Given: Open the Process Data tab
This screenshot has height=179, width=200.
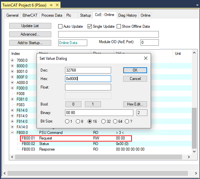Looking at the screenshot, I should pos(52,15).
